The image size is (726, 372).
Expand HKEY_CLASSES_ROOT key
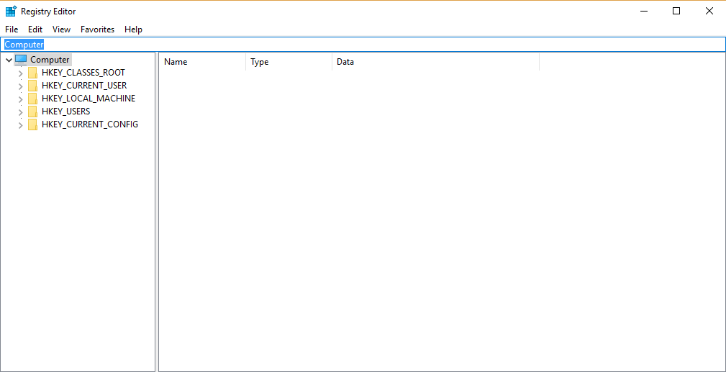point(20,73)
